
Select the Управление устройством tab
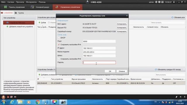click(x=67, y=7)
